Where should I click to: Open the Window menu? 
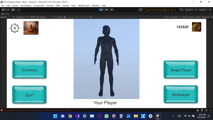(x=96, y=6)
